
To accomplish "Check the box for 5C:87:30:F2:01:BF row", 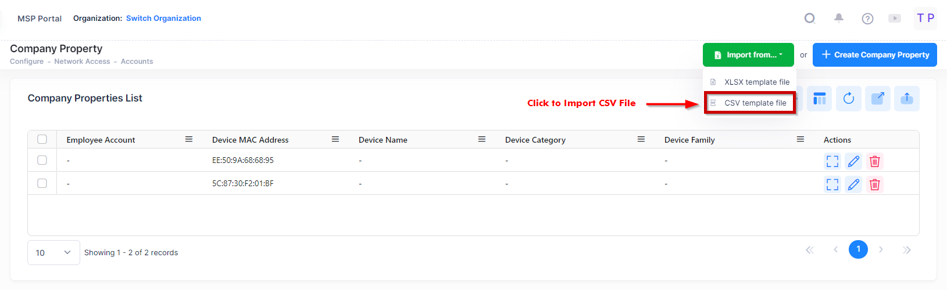I will [x=42, y=183].
